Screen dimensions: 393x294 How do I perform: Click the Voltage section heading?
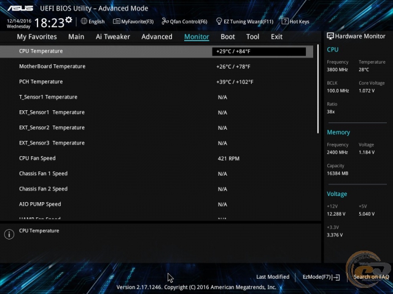click(x=337, y=194)
